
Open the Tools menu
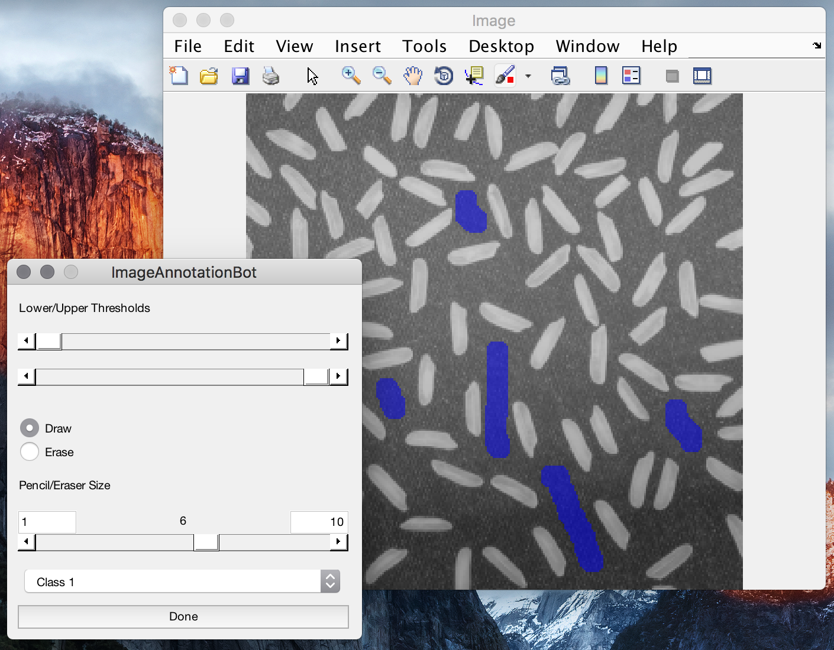(424, 46)
